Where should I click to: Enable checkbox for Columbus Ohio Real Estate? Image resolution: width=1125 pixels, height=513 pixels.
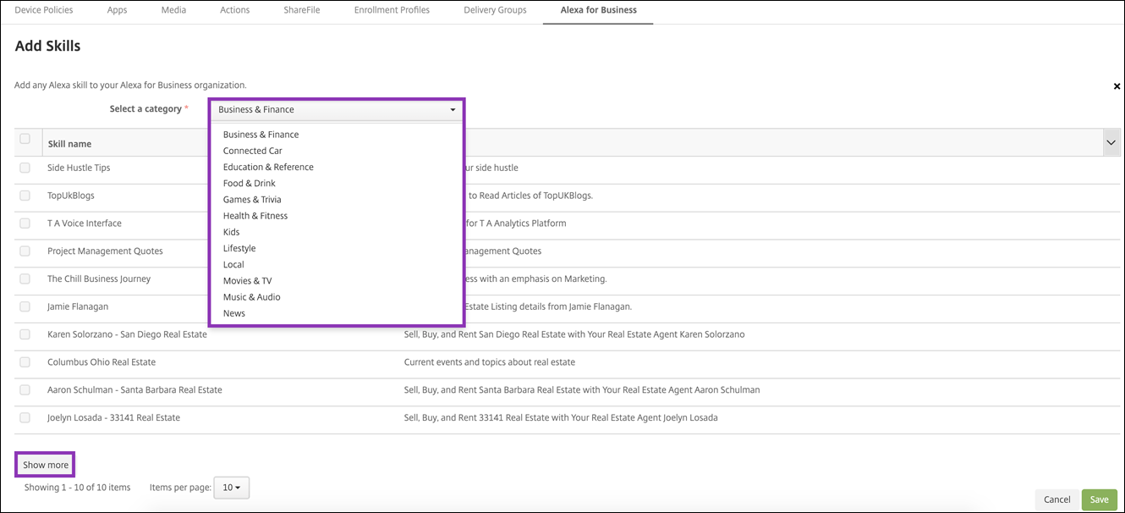[x=25, y=362]
